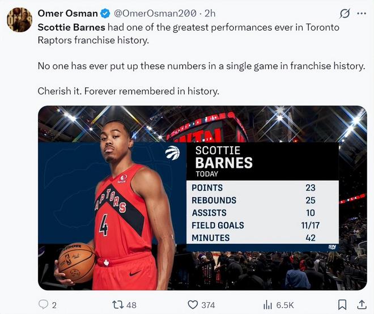Click the share upload arrow icon
374x314 pixels.
click(x=361, y=305)
